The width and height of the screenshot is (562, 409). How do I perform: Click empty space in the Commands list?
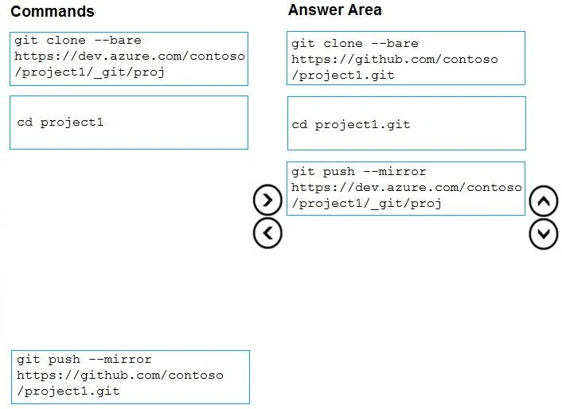pyautogui.click(x=129, y=251)
